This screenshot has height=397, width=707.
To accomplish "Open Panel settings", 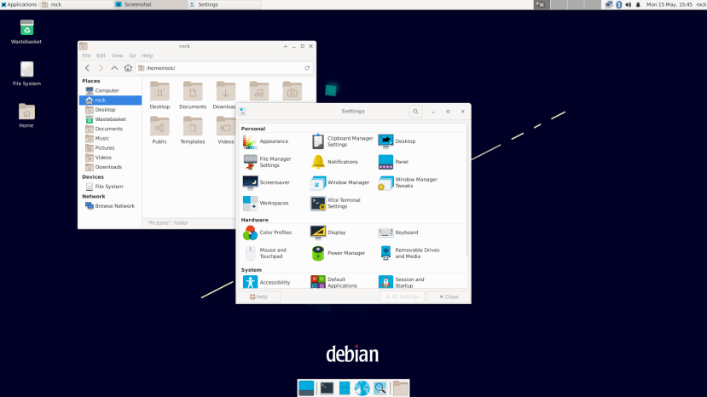I will click(x=393, y=162).
